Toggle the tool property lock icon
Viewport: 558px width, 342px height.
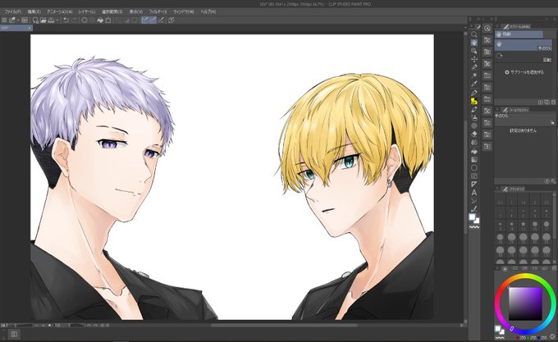click(552, 122)
